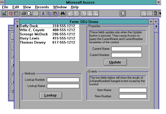This screenshot has height=114, width=166.
Task: Click the form's vertical scrollbar up arrow
Action: [156, 26]
